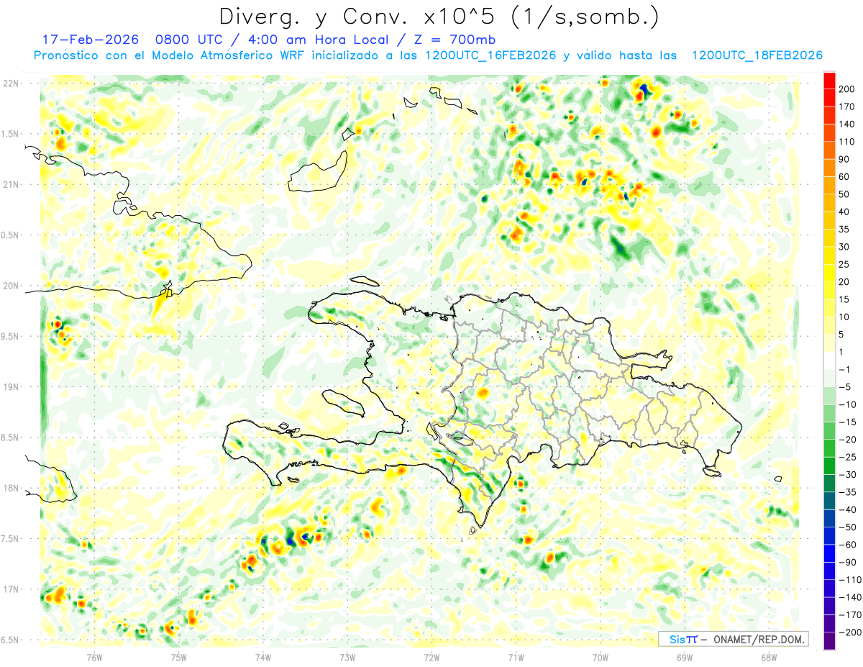Click the '72W' longitude label
The width and height of the screenshot is (863, 667).
coord(431,656)
